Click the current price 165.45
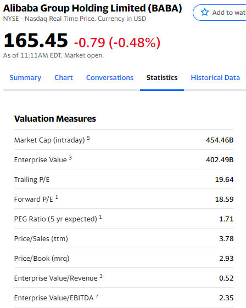This screenshot has height=308, width=246. (36, 41)
